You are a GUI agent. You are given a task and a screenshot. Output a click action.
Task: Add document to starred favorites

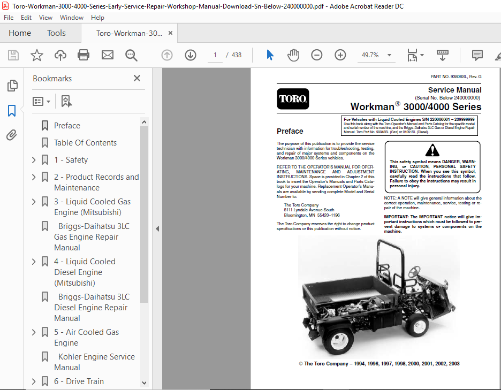[37, 55]
